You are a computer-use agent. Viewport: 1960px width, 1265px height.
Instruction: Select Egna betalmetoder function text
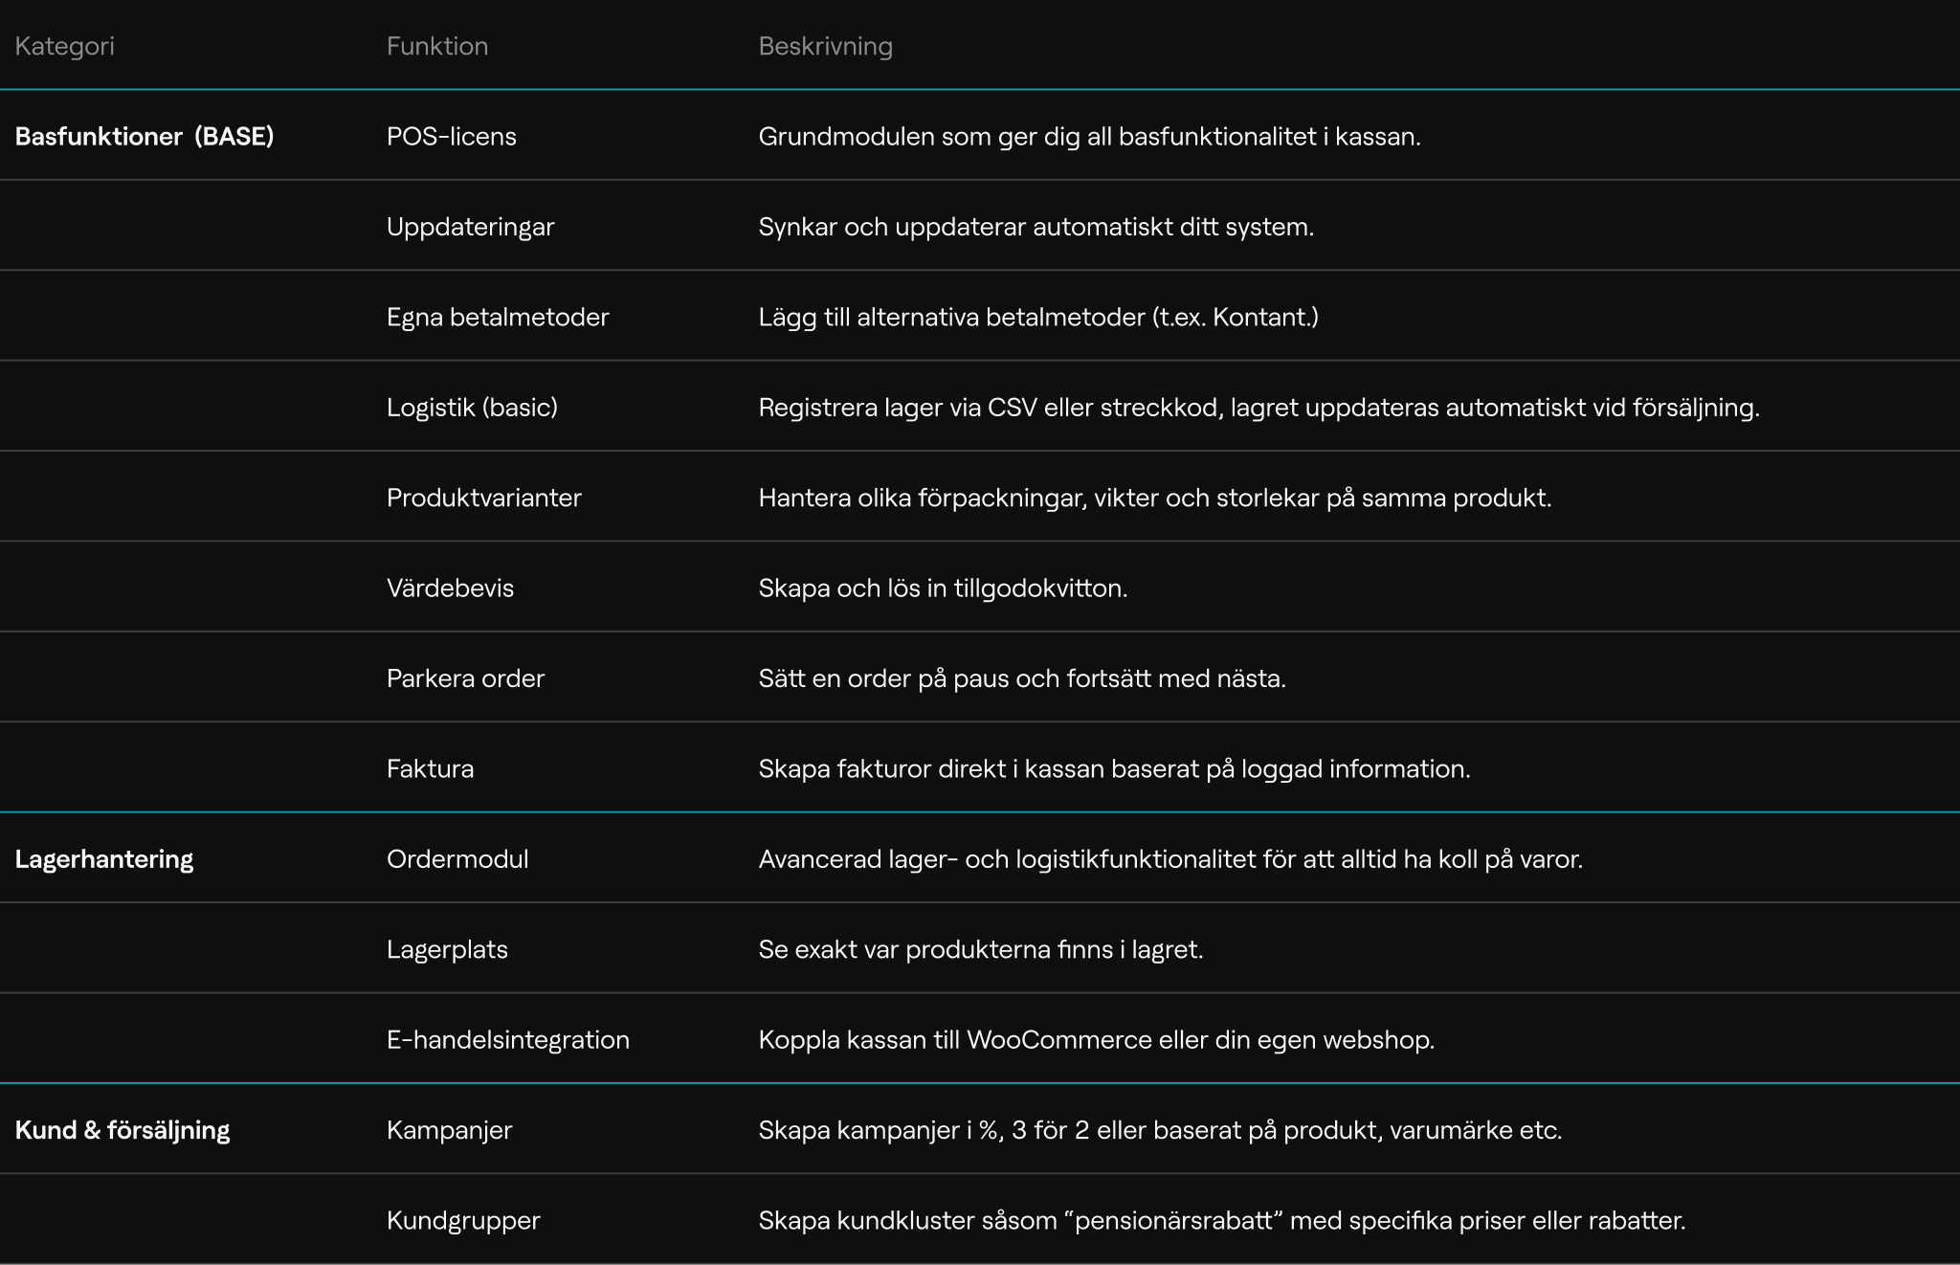(x=498, y=317)
